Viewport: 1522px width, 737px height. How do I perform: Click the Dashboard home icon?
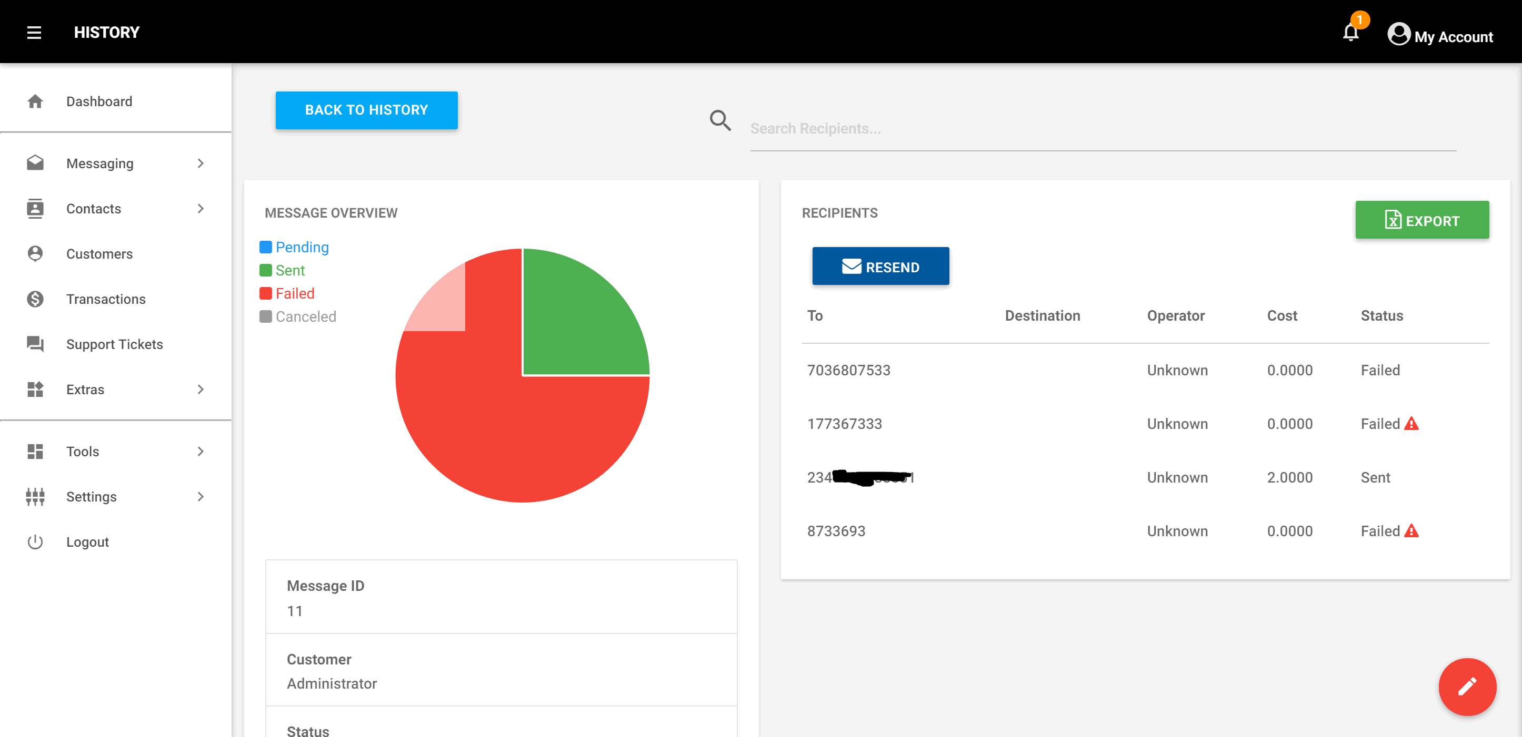pos(35,101)
